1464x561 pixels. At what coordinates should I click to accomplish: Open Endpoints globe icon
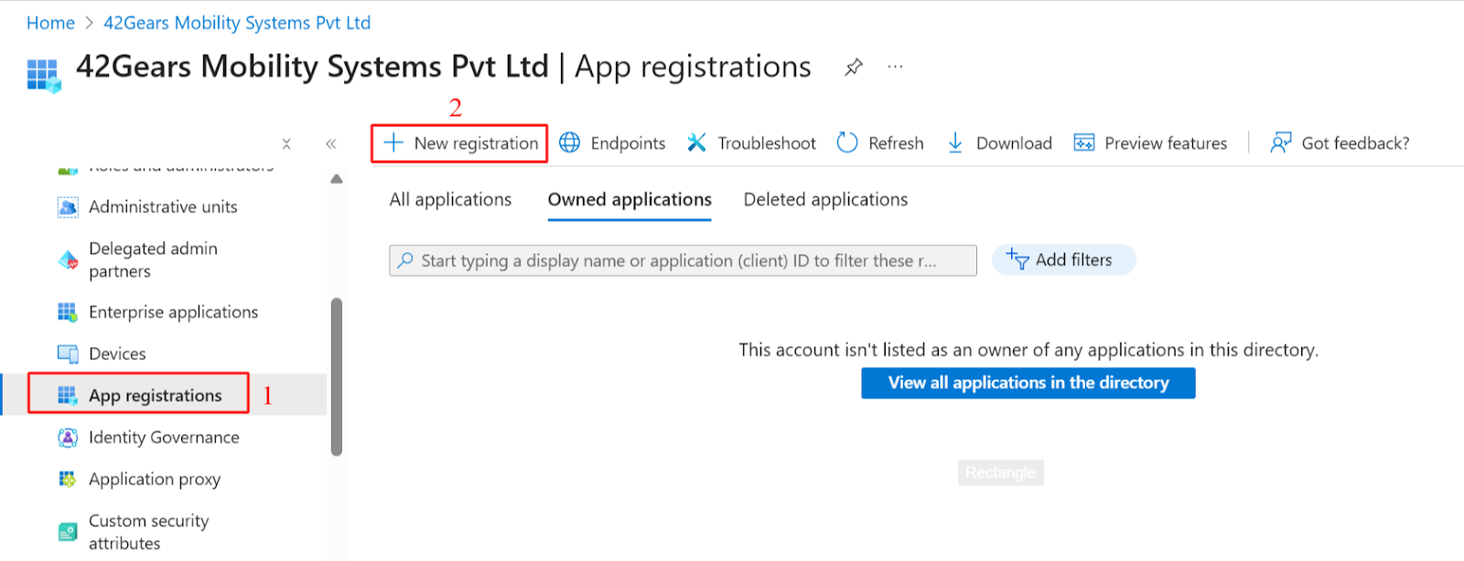click(x=570, y=143)
